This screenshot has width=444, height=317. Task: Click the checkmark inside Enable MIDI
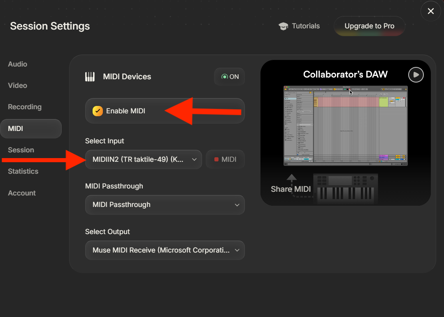pos(98,110)
